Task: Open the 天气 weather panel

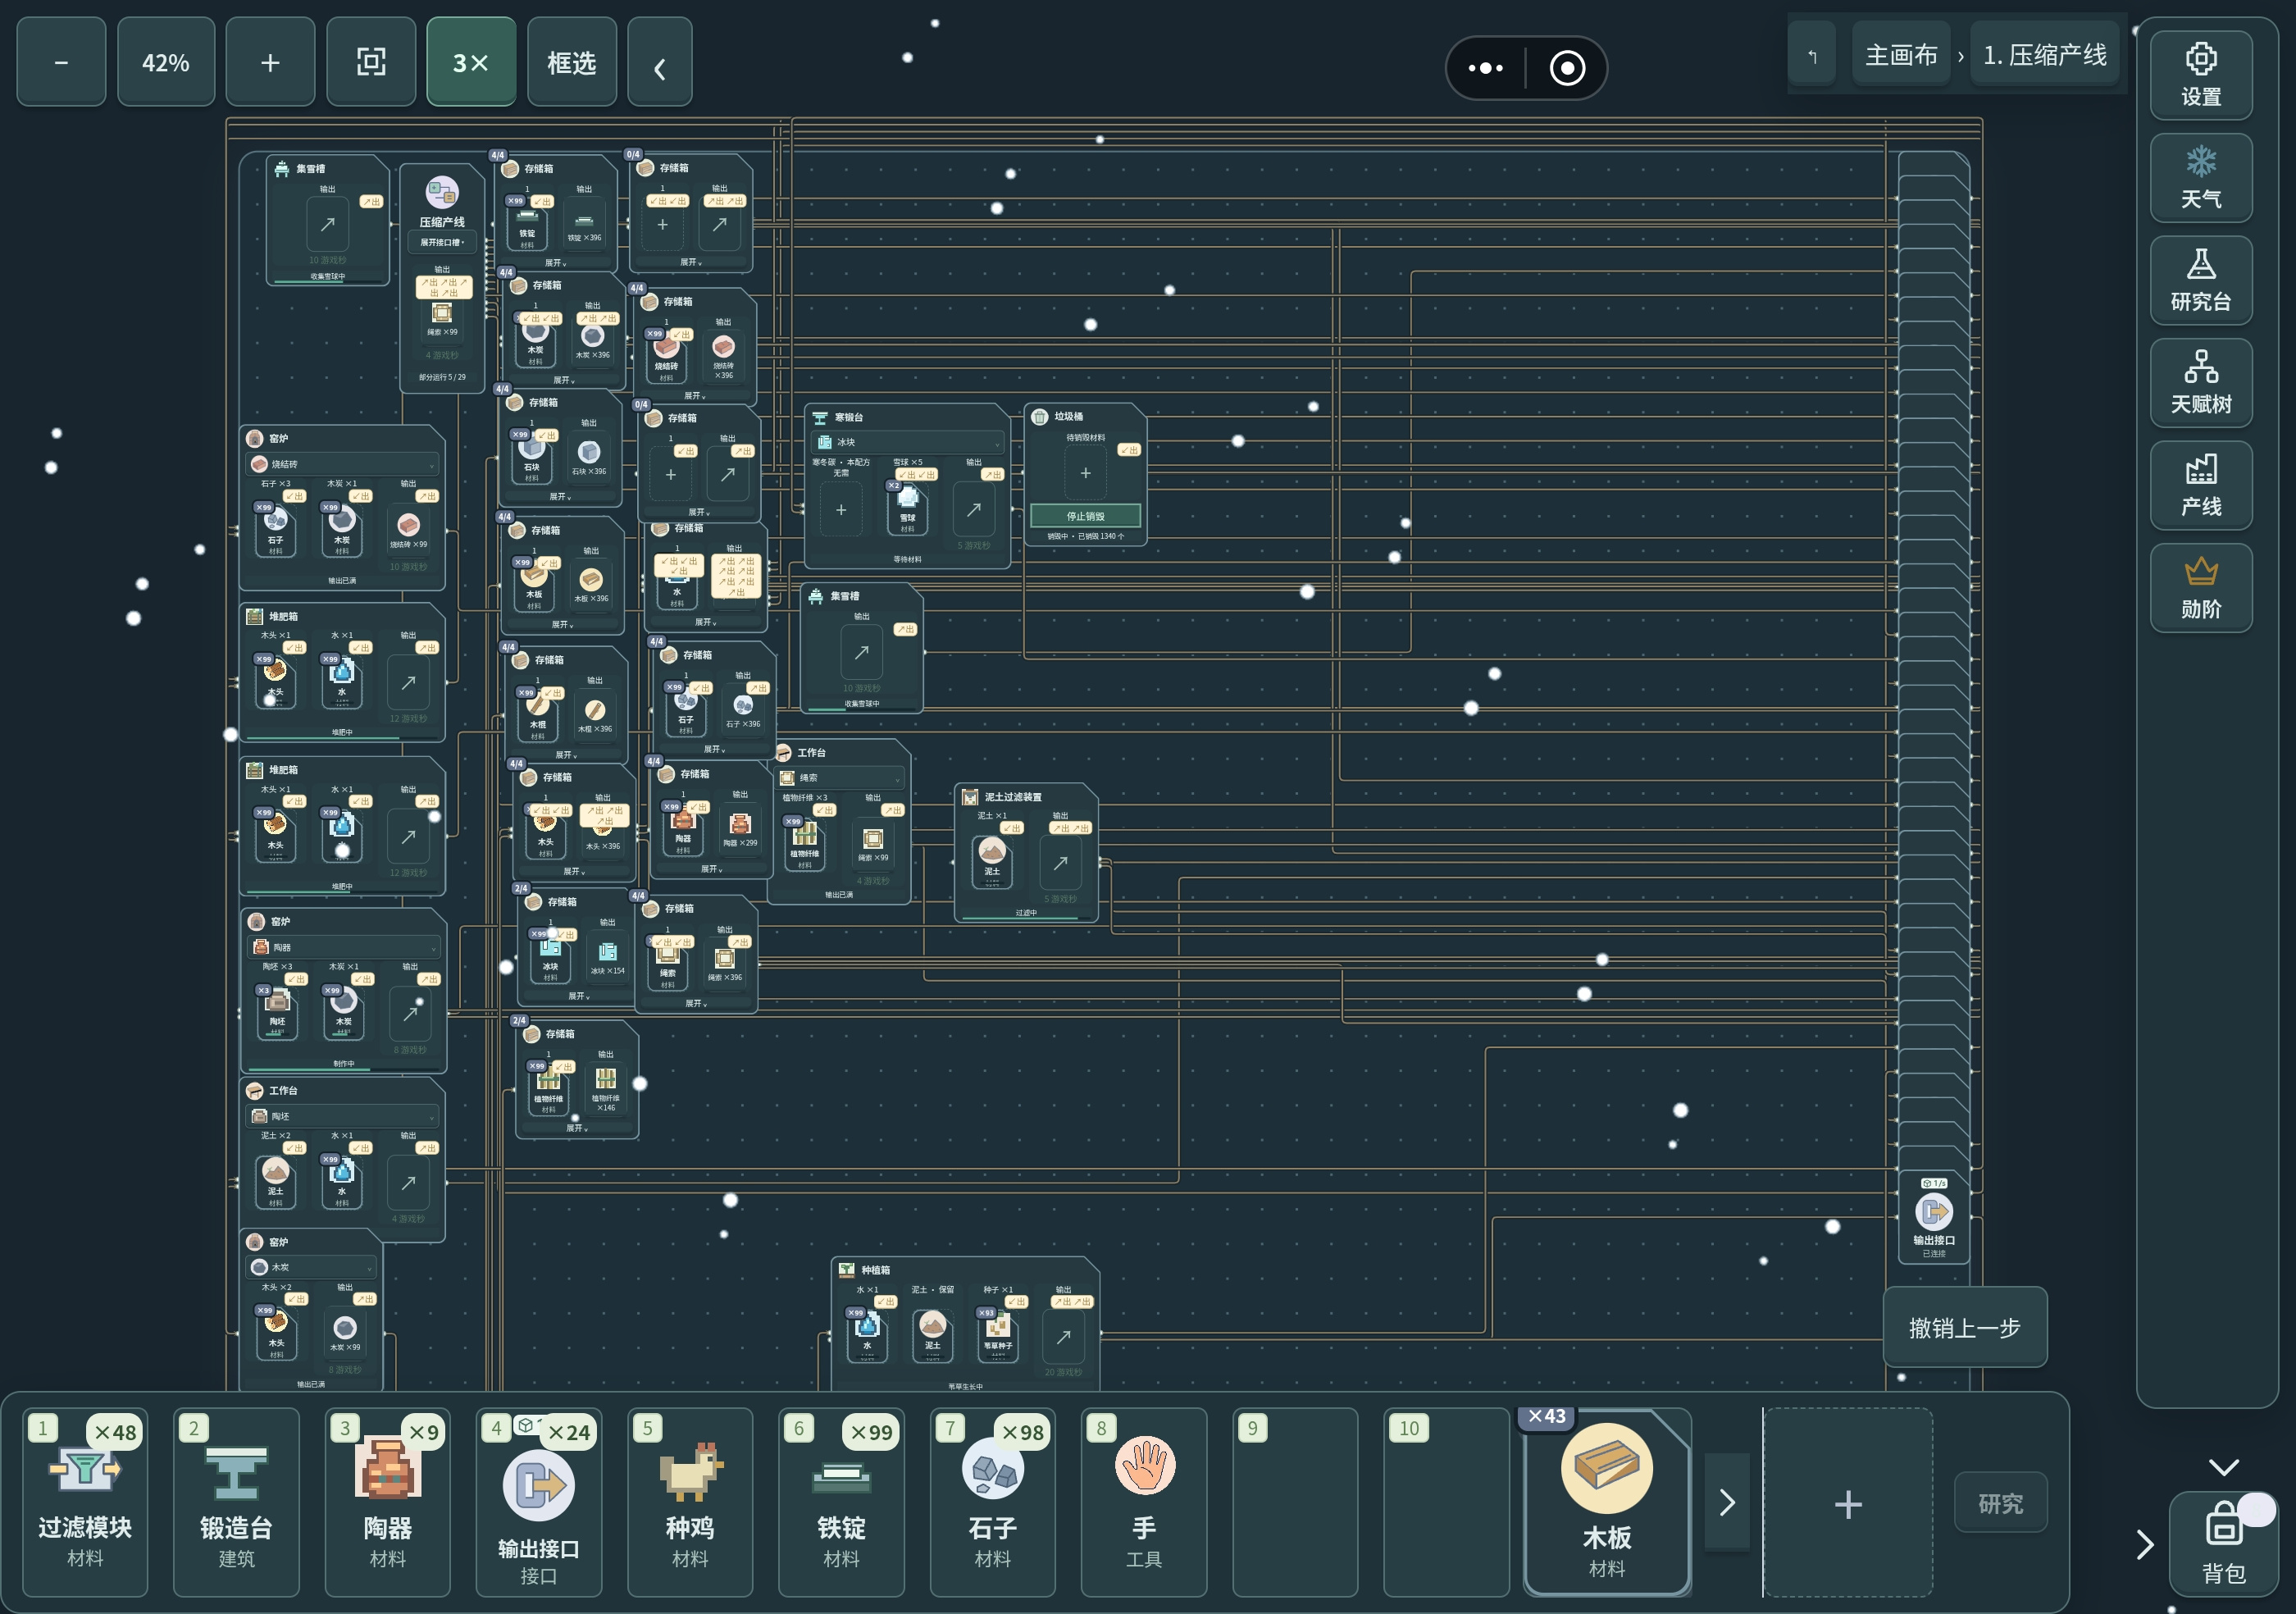Action: [x=2200, y=178]
